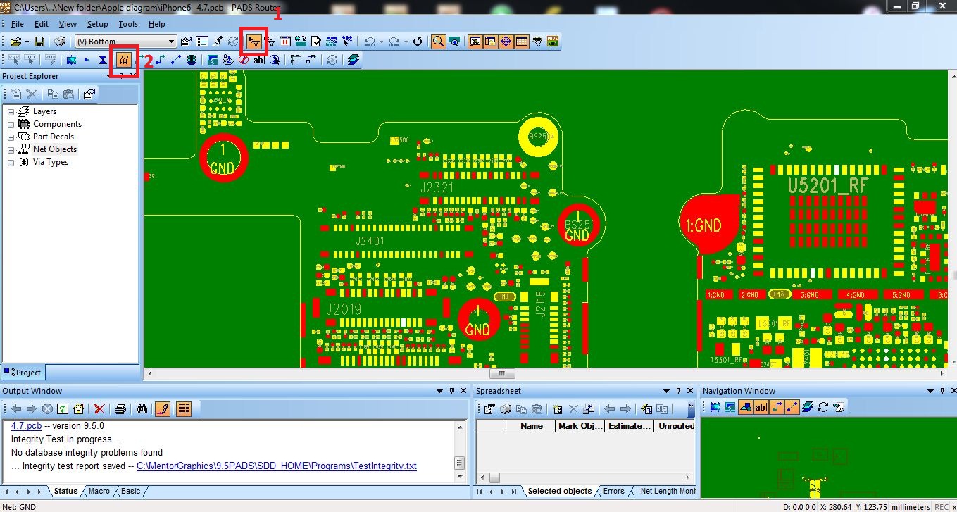Click the Estimate... column header
The image size is (957, 512).
click(x=630, y=426)
